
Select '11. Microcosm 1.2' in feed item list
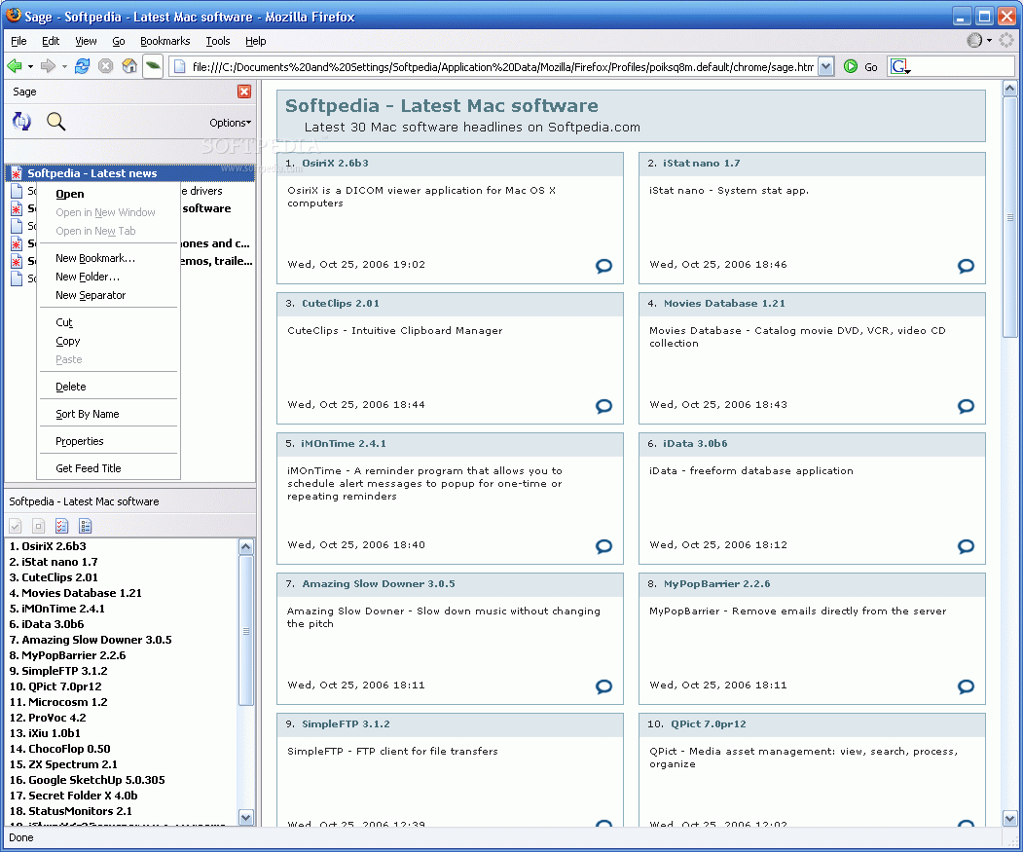pyautogui.click(x=122, y=702)
